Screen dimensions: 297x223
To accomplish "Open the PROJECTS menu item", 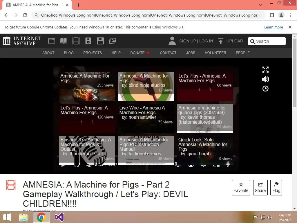I will (x=93, y=53).
